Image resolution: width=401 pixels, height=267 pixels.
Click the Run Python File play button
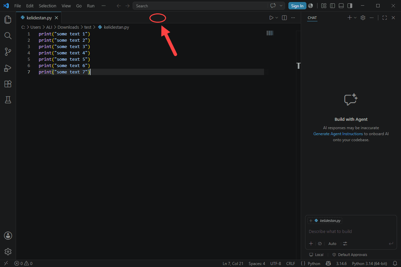[271, 18]
